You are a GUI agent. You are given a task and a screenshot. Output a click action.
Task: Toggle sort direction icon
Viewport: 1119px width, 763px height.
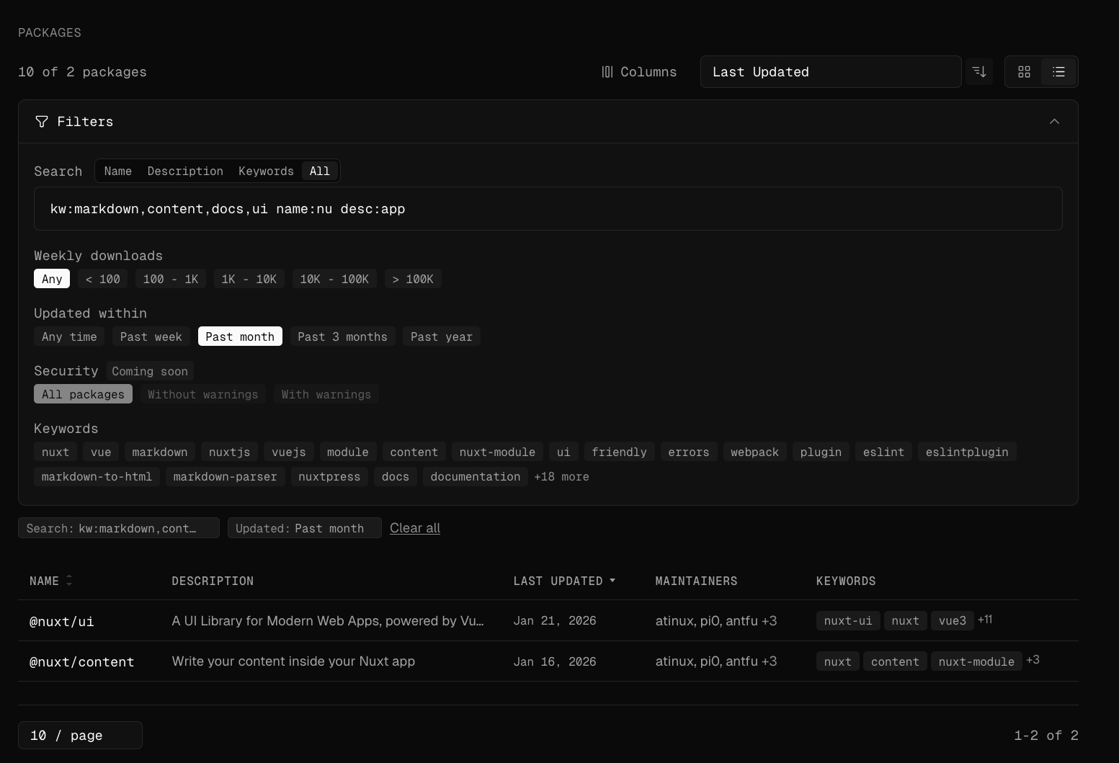click(979, 72)
